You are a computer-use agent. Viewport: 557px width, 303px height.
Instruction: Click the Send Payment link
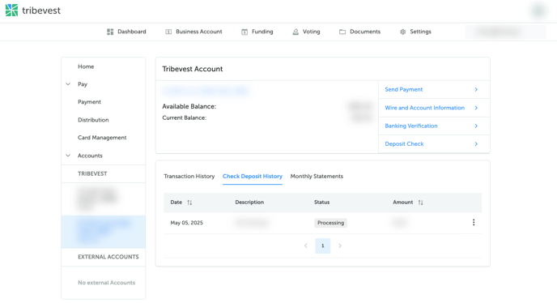[404, 90]
